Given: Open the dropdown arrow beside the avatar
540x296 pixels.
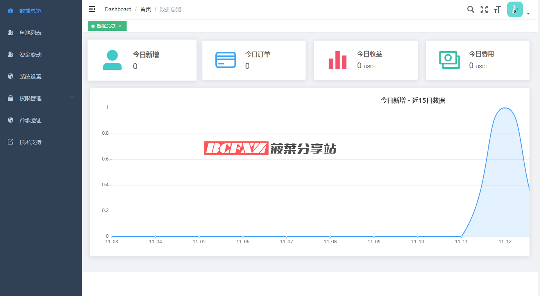Looking at the screenshot, I should click(528, 14).
